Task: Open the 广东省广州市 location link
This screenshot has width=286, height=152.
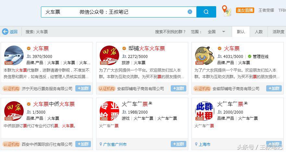Action: coord(115,144)
